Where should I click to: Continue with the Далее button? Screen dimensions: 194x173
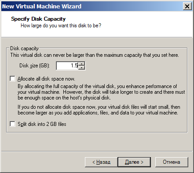click(x=134, y=162)
